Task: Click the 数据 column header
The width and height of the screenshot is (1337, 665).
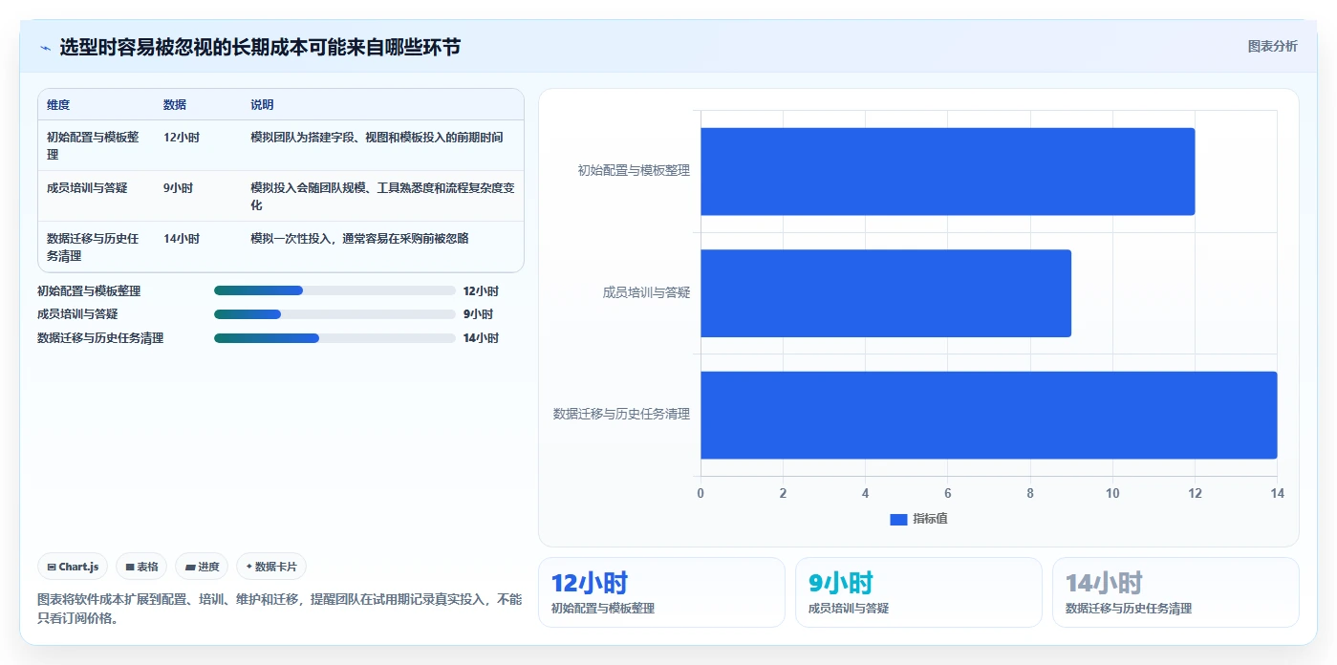Action: click(175, 105)
